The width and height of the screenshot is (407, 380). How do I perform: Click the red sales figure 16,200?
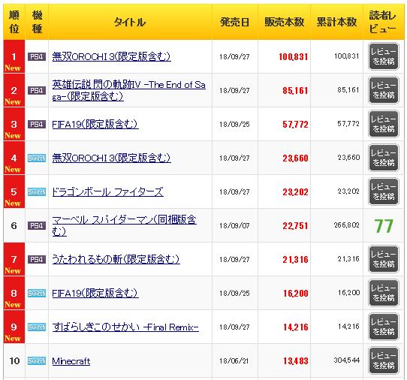pos(296,294)
